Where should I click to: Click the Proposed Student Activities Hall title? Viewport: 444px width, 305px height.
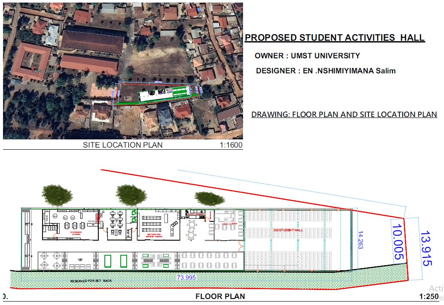click(335, 38)
